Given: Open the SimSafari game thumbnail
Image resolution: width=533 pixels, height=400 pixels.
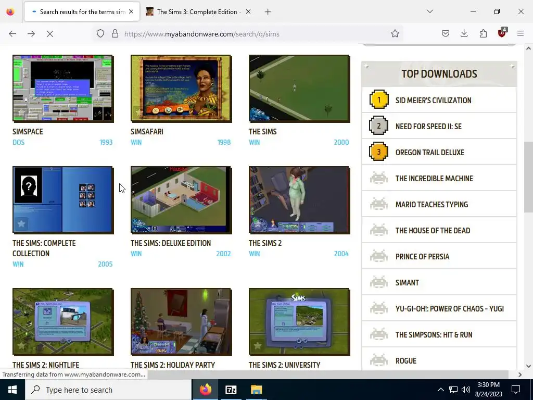Looking at the screenshot, I should pyautogui.click(x=181, y=89).
